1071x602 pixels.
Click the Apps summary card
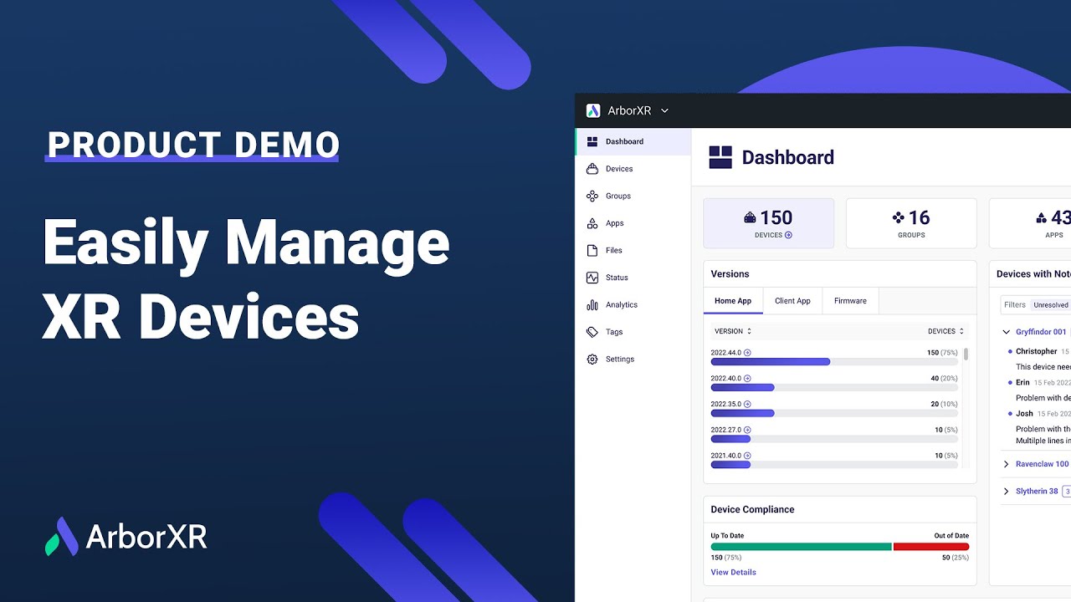pyautogui.click(x=1030, y=223)
